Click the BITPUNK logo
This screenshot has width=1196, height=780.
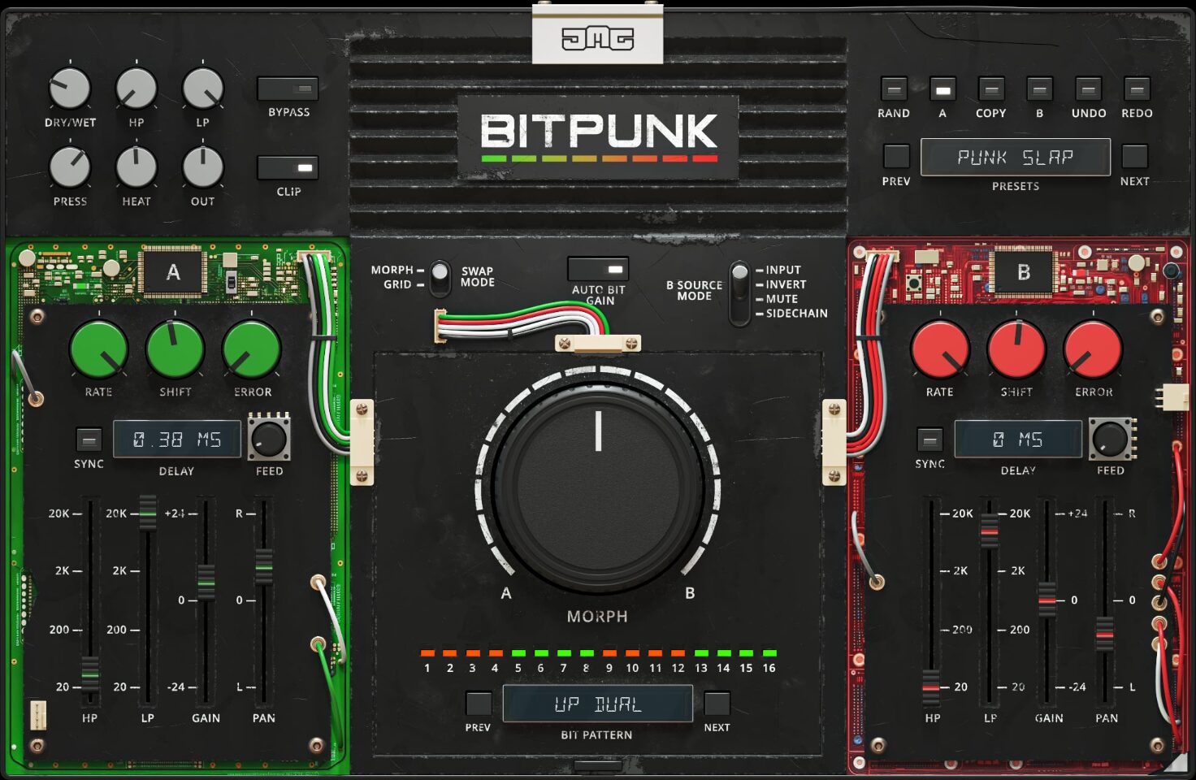pos(599,136)
